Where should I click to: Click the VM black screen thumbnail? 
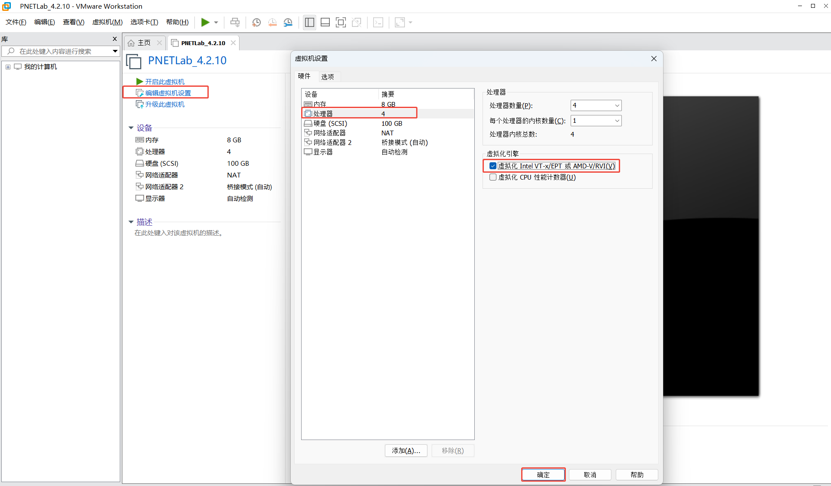point(711,246)
